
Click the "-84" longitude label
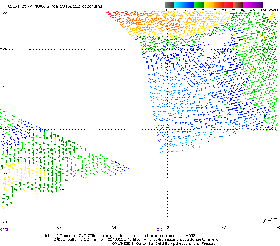coord(113,227)
